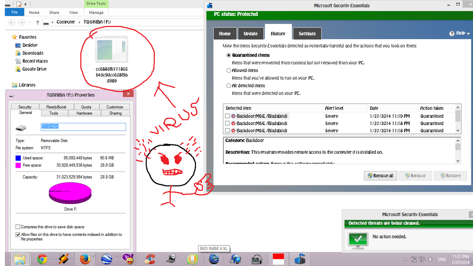Open the Sharing properties tab
473x266 pixels.
(x=115, y=113)
